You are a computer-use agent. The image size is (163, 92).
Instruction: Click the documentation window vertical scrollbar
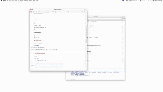[x=125, y=65]
